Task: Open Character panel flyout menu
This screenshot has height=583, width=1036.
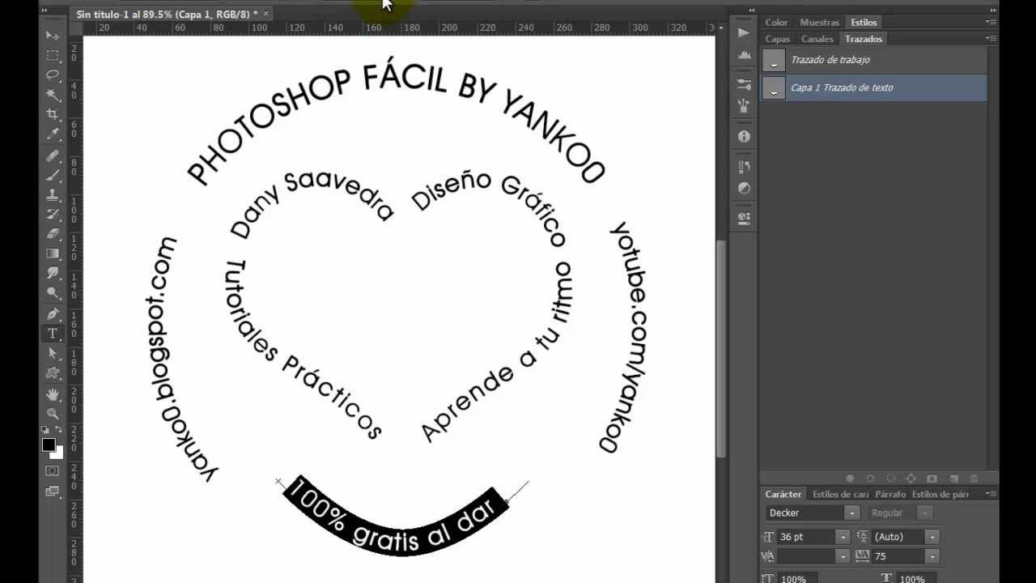Action: 991,494
